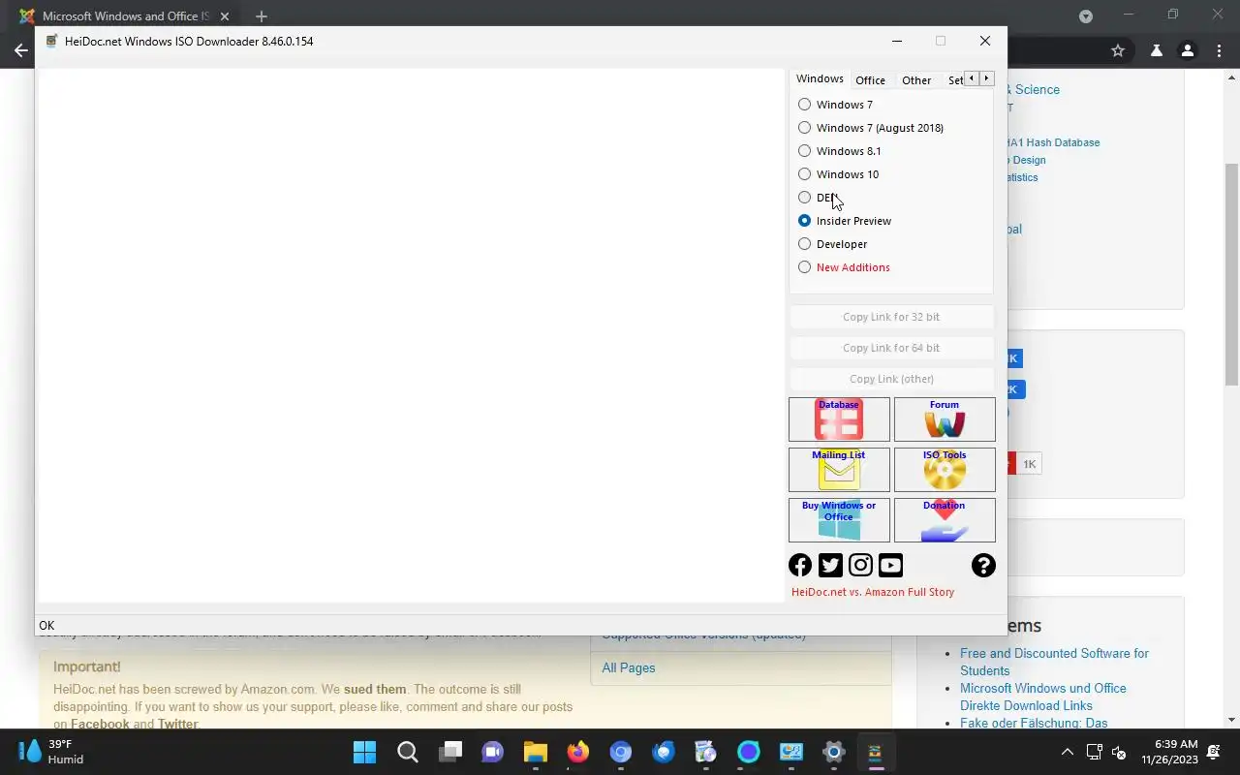Select the Microsoft Windows and Office browser tab

(x=126, y=16)
